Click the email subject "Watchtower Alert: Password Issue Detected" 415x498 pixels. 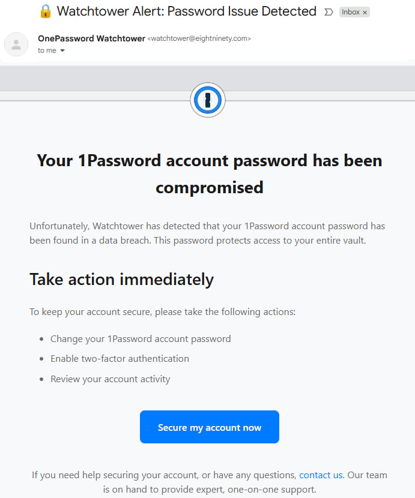(x=186, y=11)
